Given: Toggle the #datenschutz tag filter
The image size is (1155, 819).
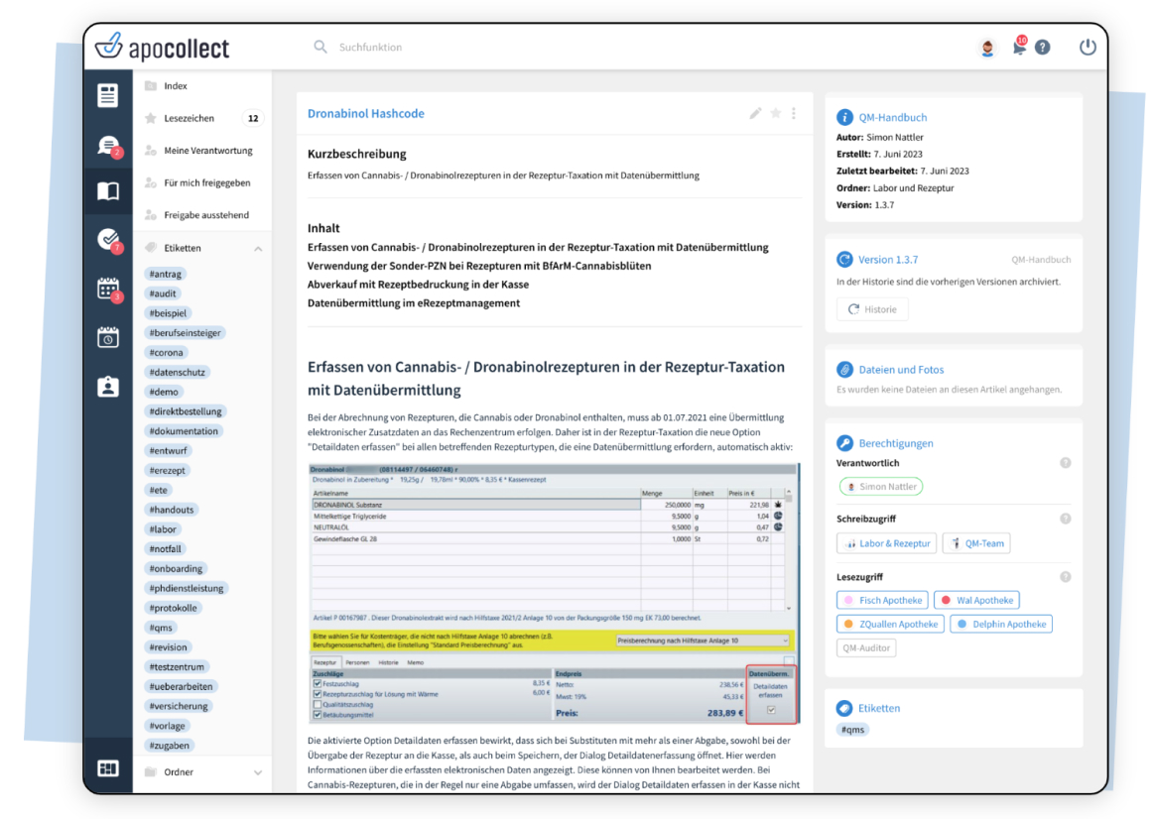Looking at the screenshot, I should click(x=178, y=372).
